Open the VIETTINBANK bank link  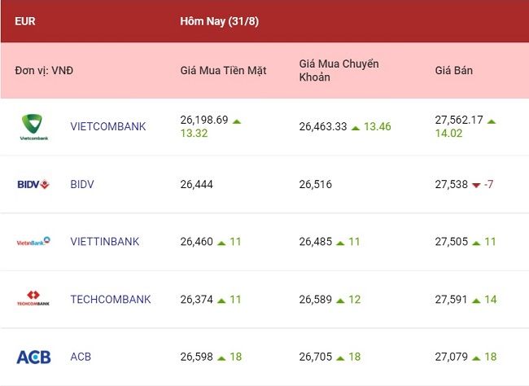tap(105, 242)
